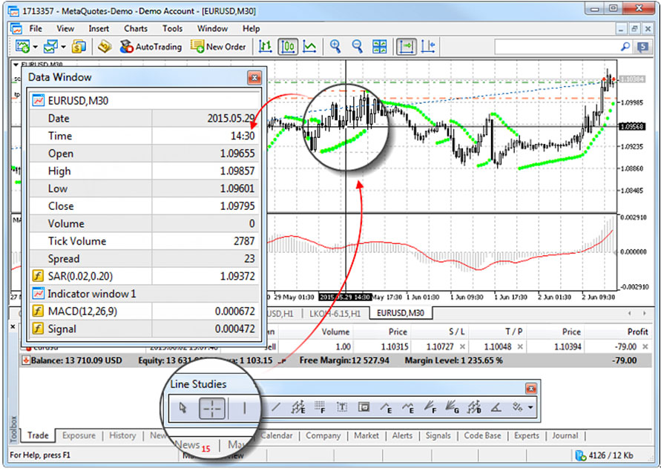Open the History toolbox tab
Viewport: 661px width, 471px height.
pos(122,435)
